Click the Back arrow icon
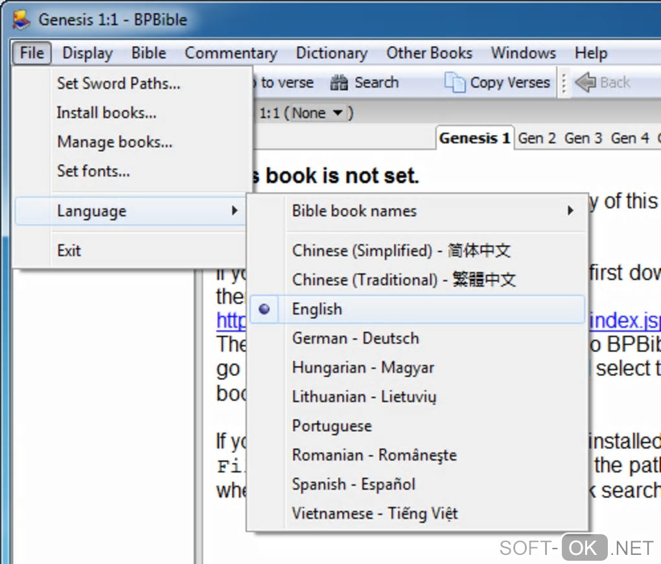The height and width of the screenshot is (564, 661). click(585, 82)
